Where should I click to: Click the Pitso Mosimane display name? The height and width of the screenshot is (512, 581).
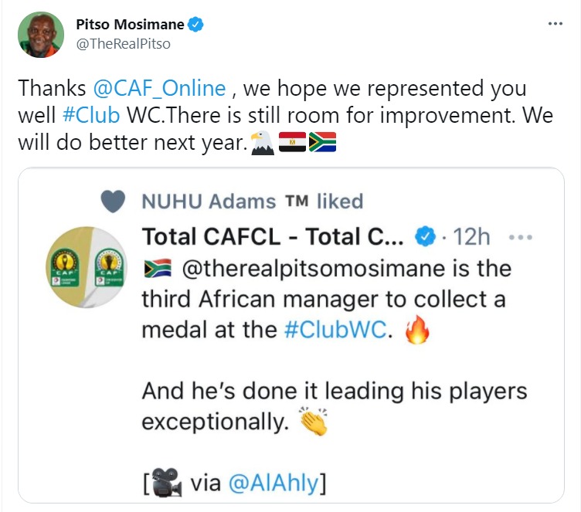pos(130,25)
